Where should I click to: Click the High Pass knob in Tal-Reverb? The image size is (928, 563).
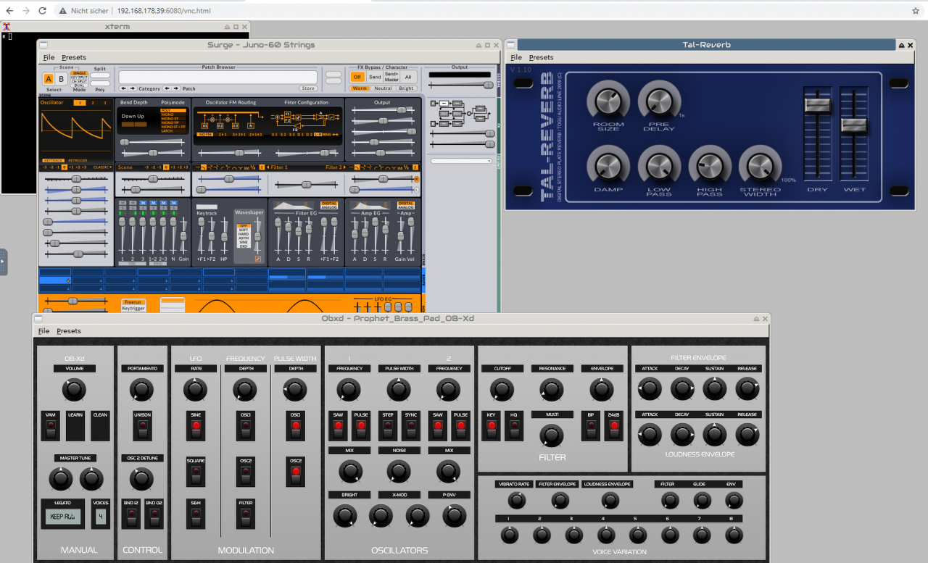[x=710, y=165]
